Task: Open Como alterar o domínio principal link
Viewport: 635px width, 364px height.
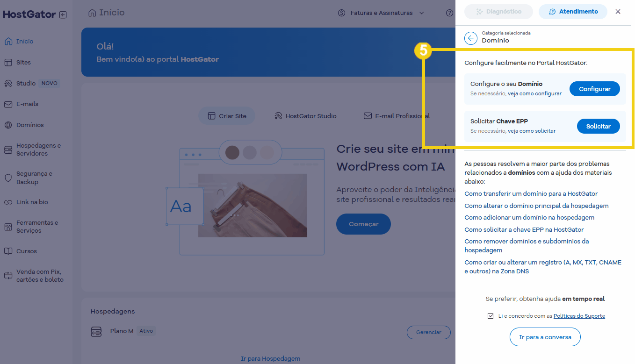Action: point(536,206)
